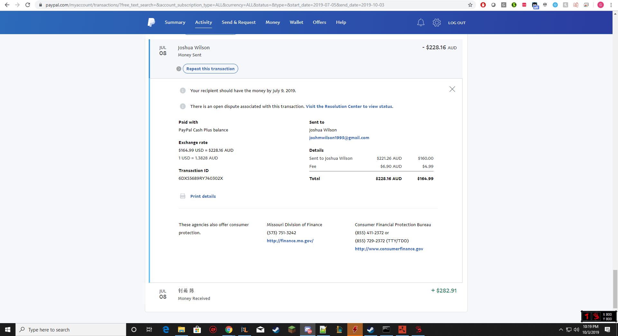Open the Mail app from taskbar
618x336 pixels.
click(x=260, y=330)
